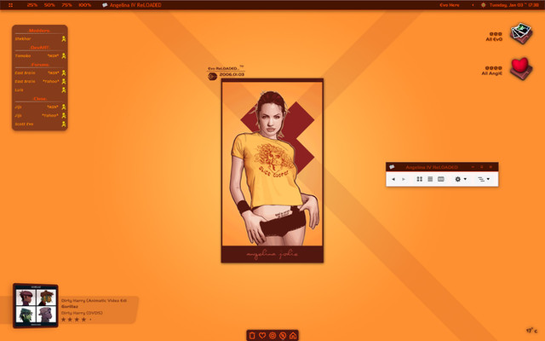Click the target icon in bottom dock

pos(272,335)
